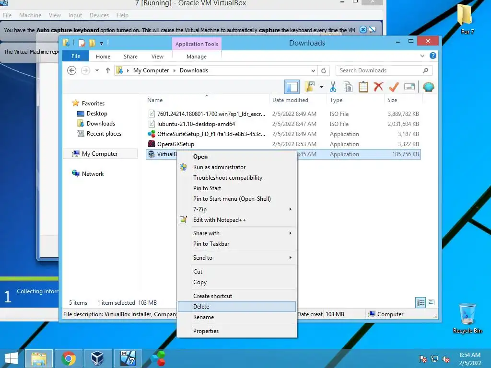Open the File ribbon tab
The width and height of the screenshot is (491, 368).
76,56
